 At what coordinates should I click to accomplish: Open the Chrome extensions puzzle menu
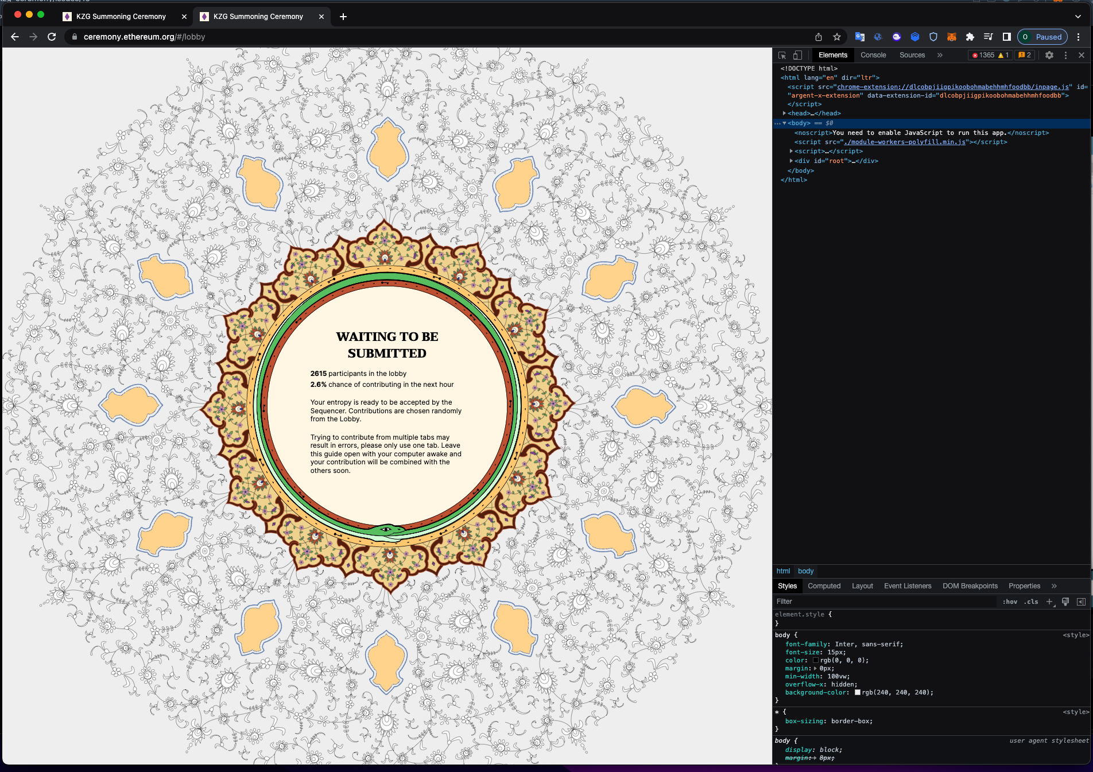tap(970, 36)
